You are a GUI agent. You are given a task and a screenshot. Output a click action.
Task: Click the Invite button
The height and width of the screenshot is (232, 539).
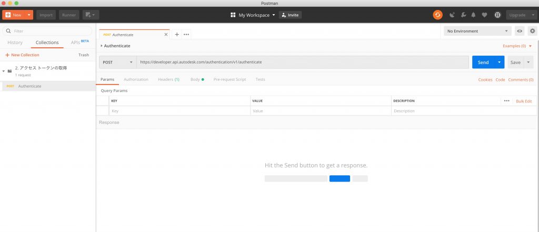pos(290,15)
